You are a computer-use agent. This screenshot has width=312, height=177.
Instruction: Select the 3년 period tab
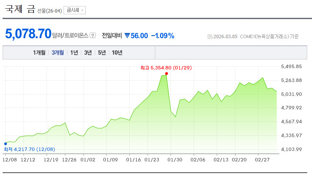88,53
